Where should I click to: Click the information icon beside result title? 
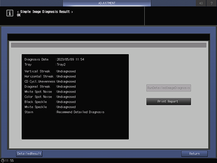(x=10, y=13)
